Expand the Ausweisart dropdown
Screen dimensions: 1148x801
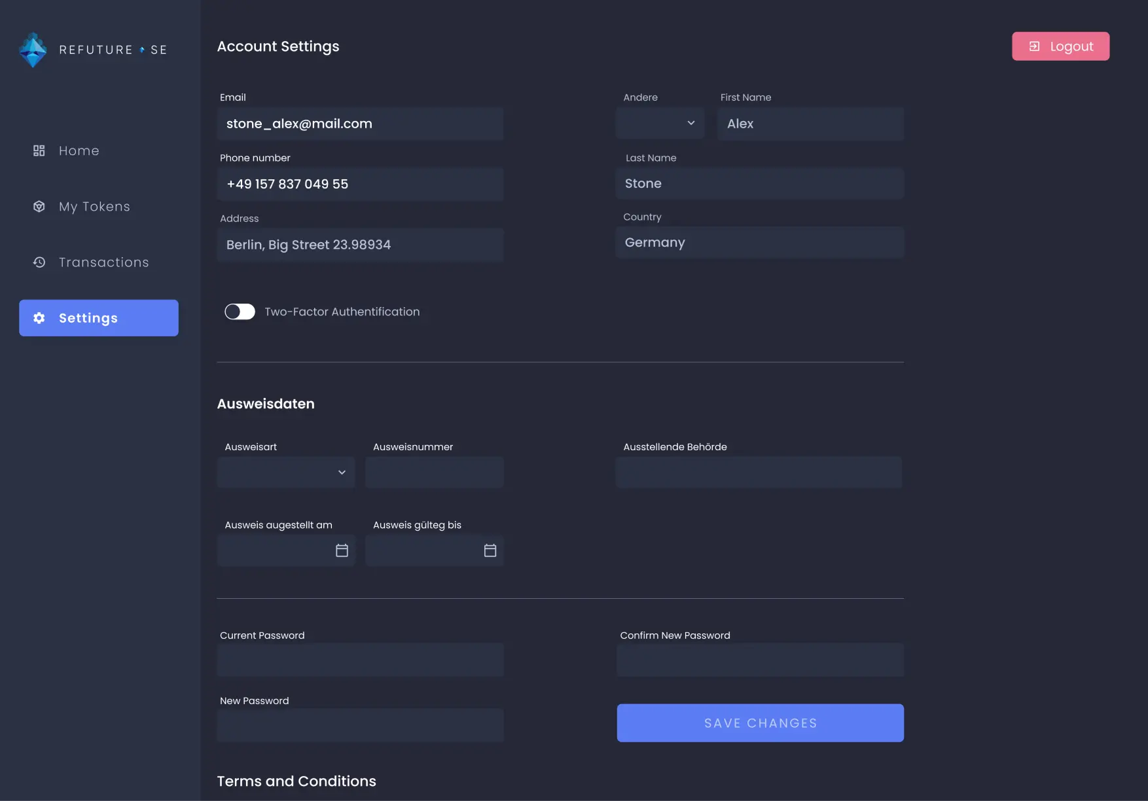(285, 471)
